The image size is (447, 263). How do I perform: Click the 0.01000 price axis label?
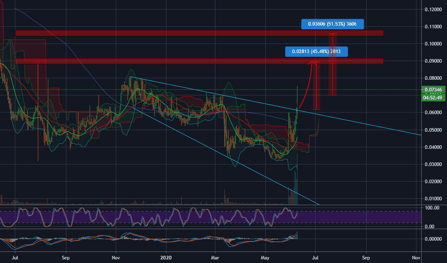[x=433, y=198]
